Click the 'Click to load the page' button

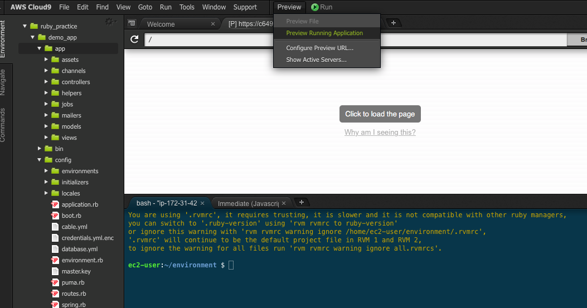click(x=380, y=114)
